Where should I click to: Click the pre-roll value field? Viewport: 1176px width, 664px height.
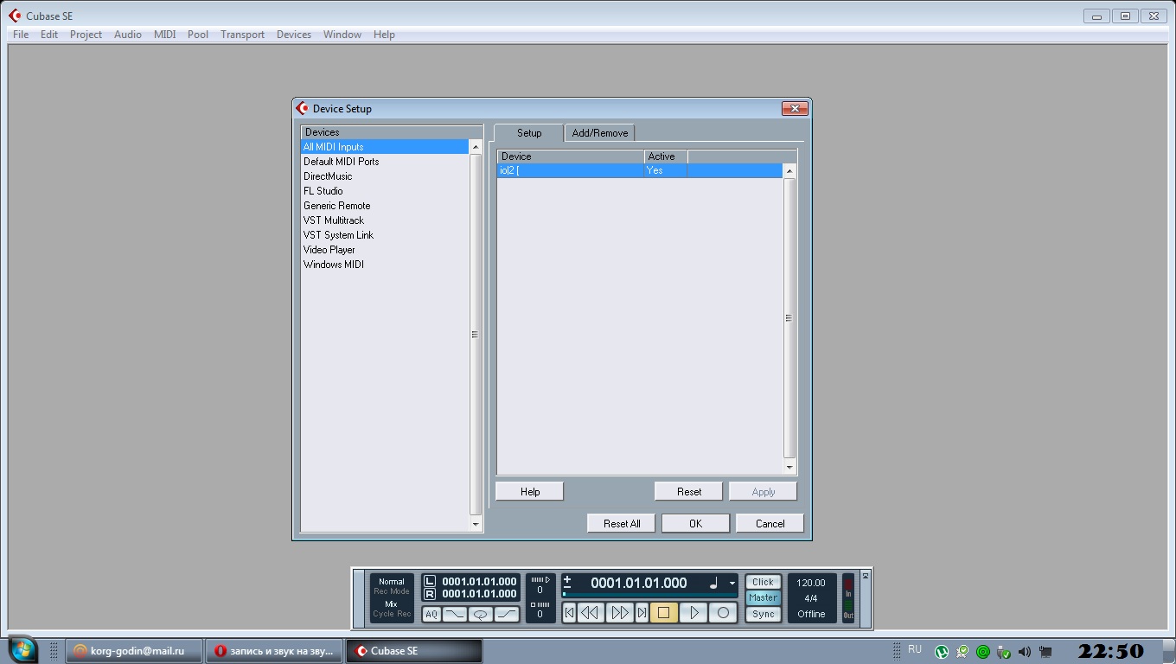click(540, 590)
